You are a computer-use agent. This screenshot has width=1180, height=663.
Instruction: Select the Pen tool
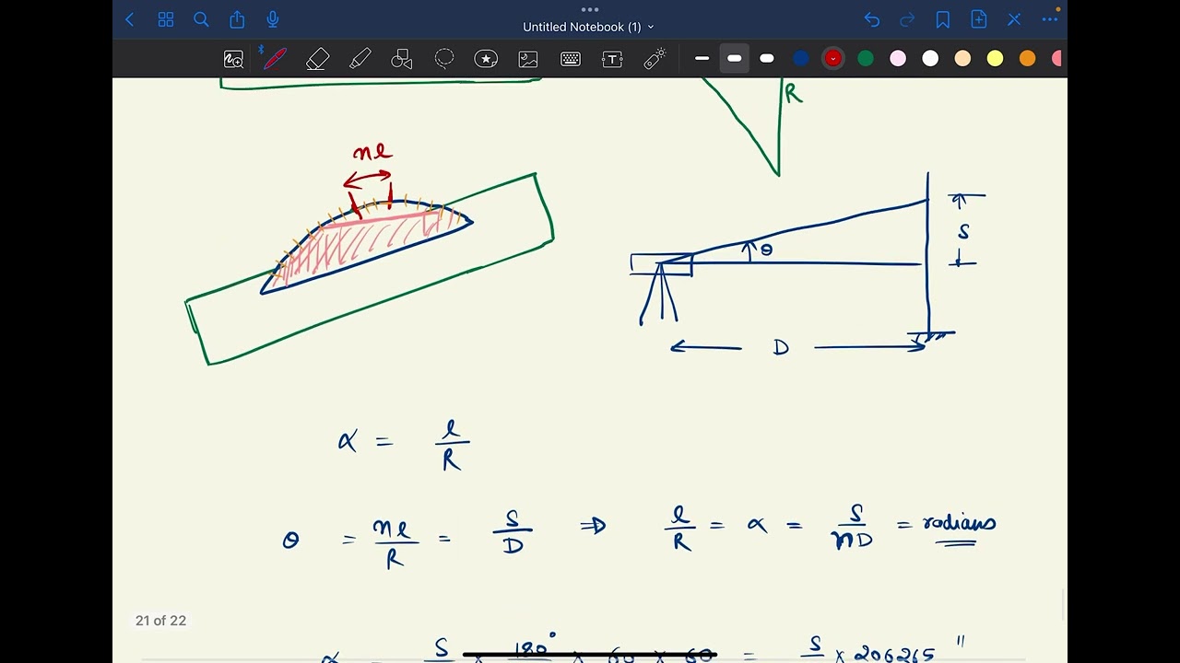click(274, 59)
